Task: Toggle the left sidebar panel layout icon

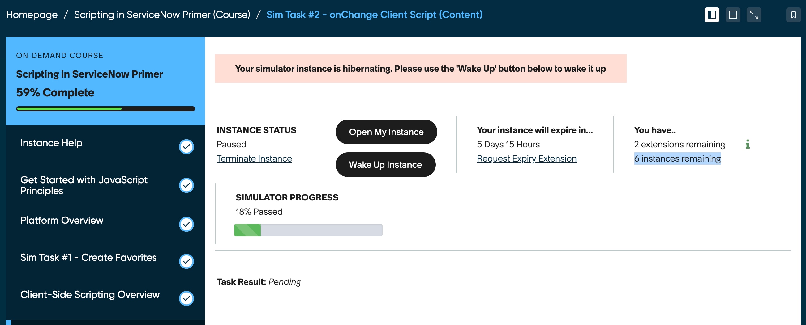Action: pos(711,15)
